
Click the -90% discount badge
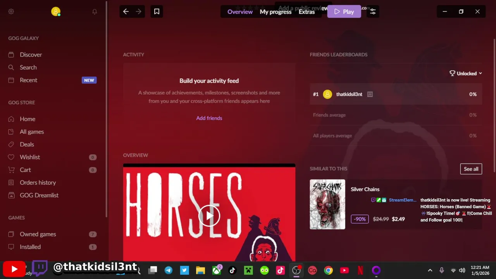[360, 219]
